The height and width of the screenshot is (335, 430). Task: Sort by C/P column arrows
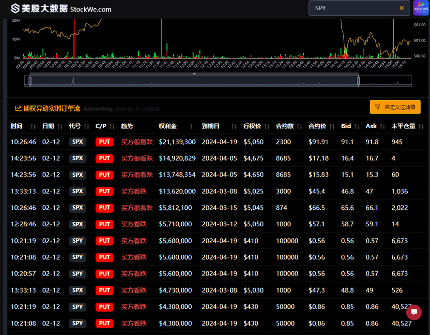pos(112,126)
